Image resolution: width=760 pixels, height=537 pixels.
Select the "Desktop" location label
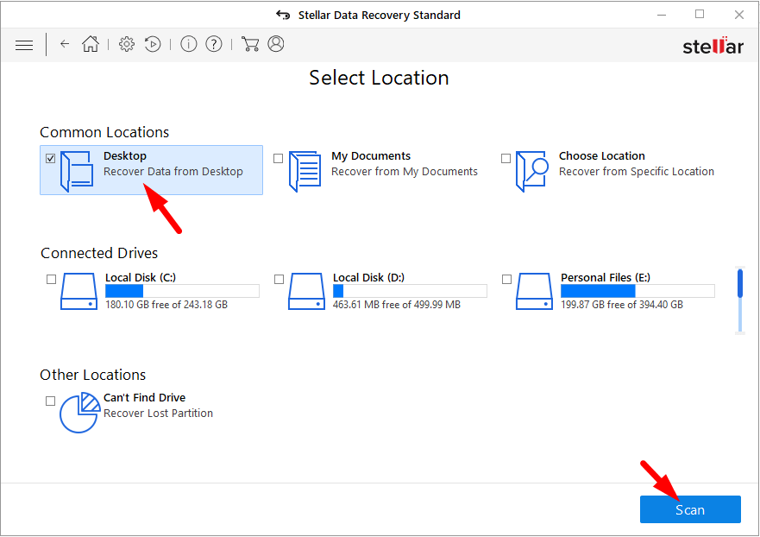(x=125, y=156)
